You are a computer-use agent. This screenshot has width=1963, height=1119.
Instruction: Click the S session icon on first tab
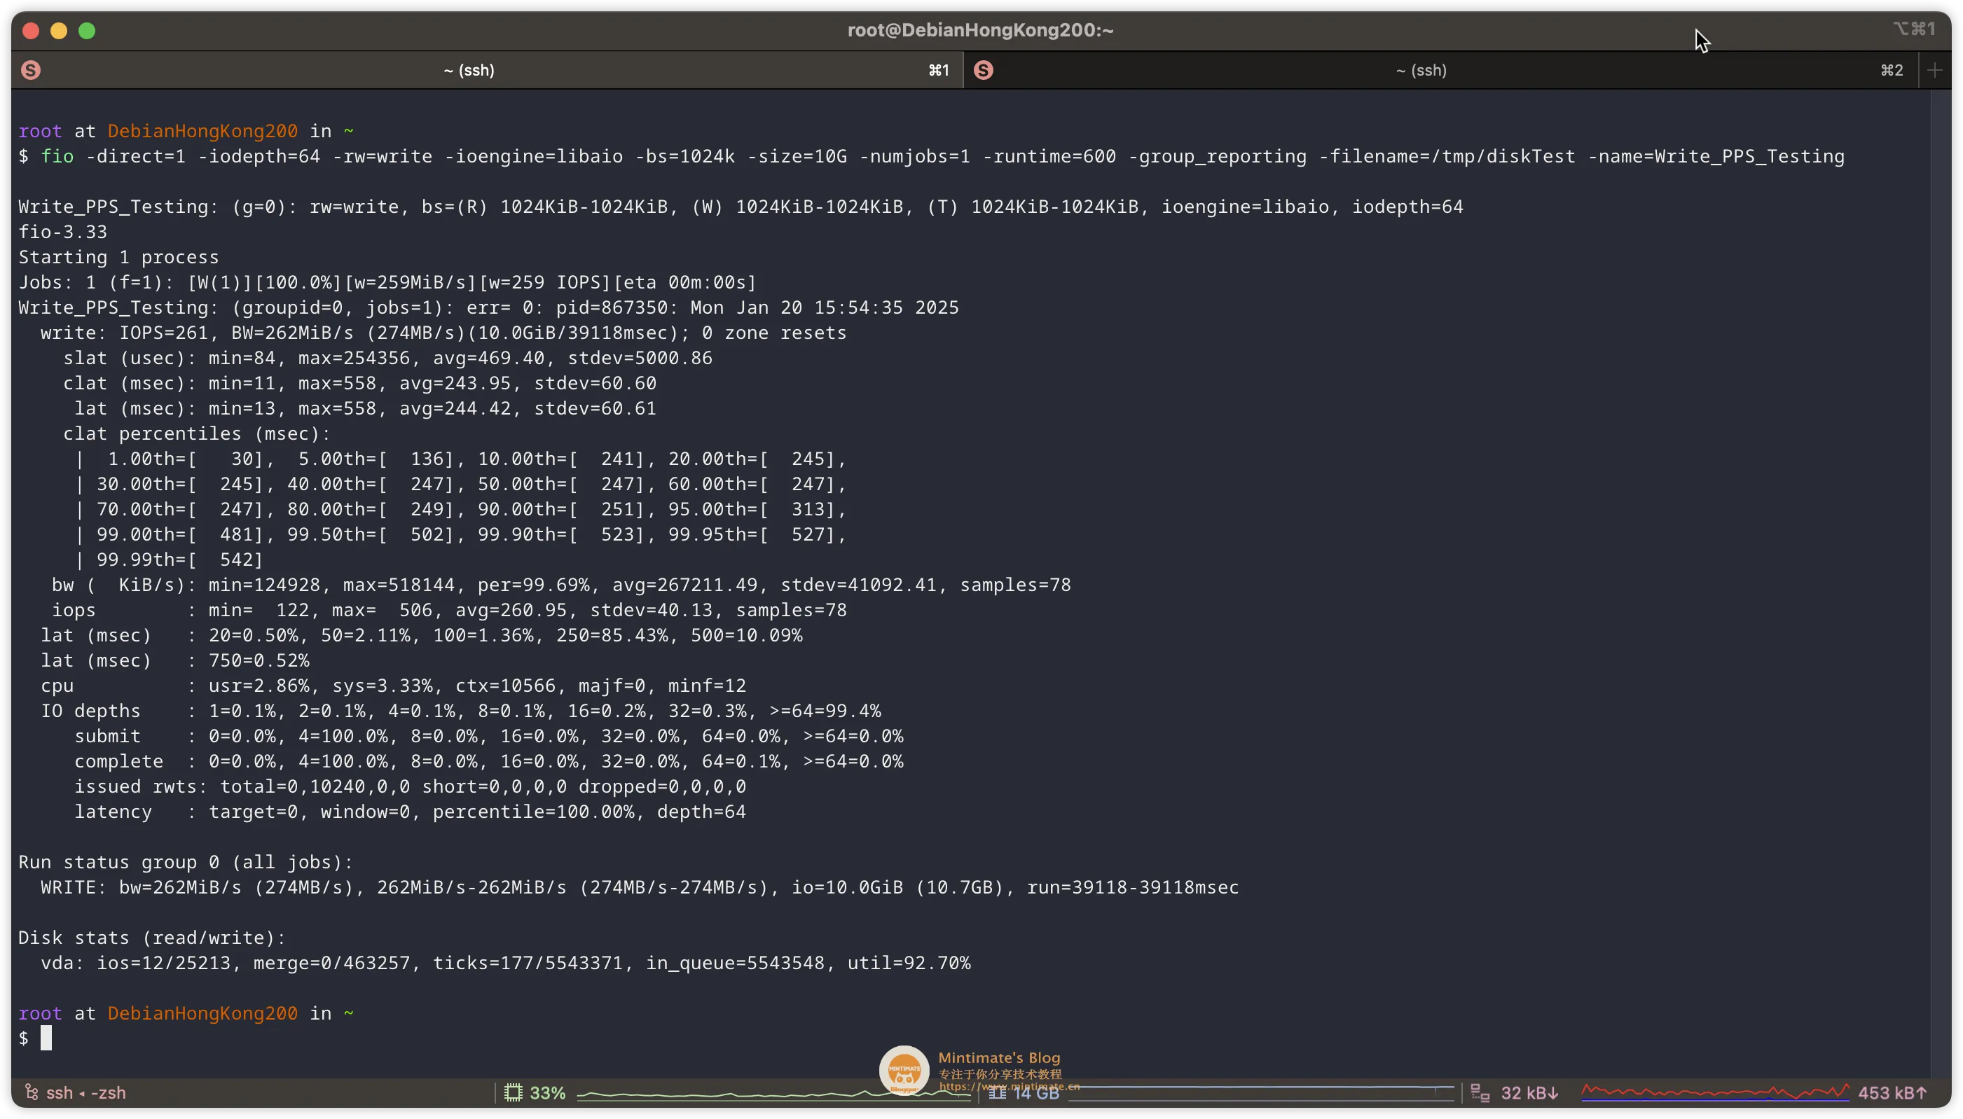(31, 70)
